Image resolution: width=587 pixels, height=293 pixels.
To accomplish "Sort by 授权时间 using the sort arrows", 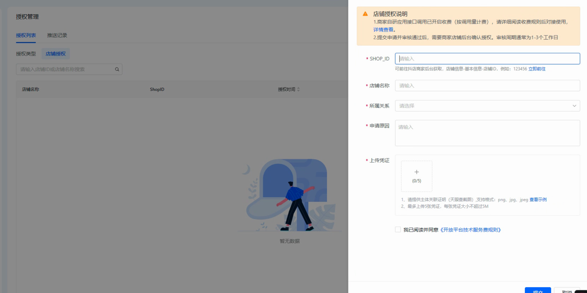I will tap(298, 89).
